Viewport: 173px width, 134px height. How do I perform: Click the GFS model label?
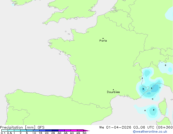point(41,127)
